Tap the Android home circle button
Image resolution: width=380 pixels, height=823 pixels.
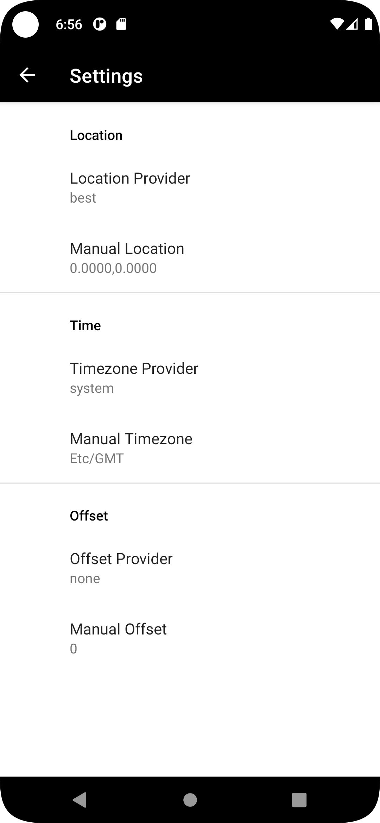coord(190,800)
